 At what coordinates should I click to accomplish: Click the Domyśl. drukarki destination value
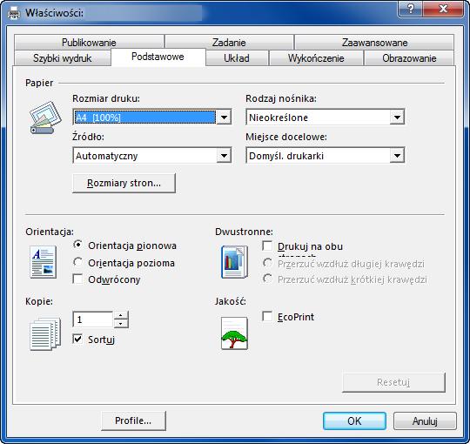286,156
